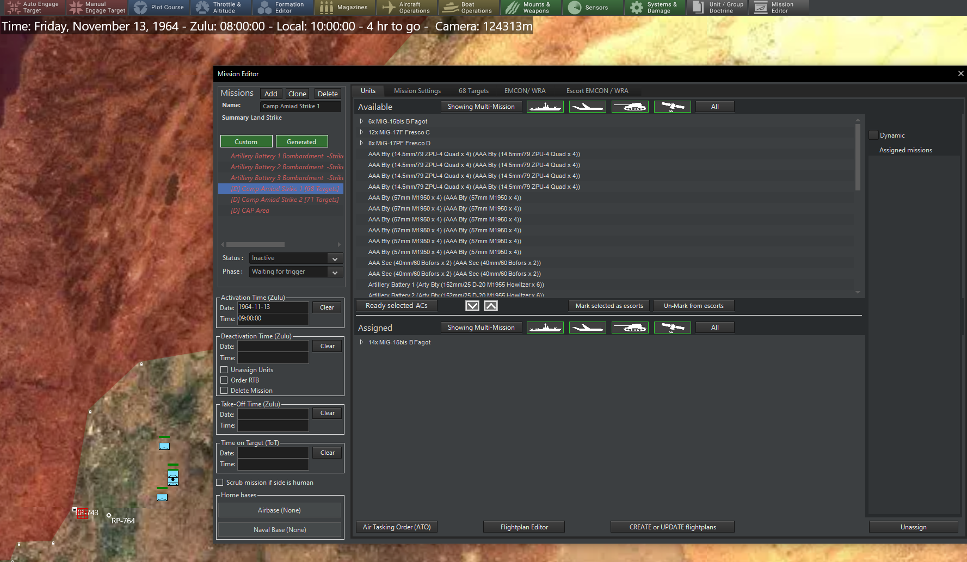Enable Unassign Units checkbox
This screenshot has width=967, height=562.
pyautogui.click(x=224, y=370)
